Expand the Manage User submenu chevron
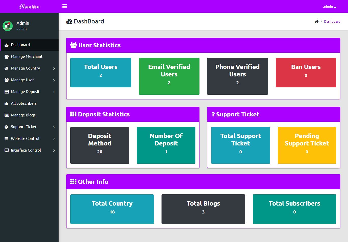Screen dimensions: 348x242 pos(54,80)
